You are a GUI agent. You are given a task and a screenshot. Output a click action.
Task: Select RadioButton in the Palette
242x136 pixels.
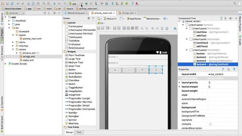tap(75, 77)
